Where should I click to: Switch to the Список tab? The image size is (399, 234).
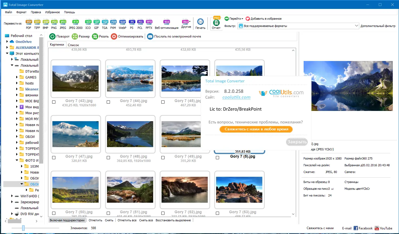coord(73,45)
